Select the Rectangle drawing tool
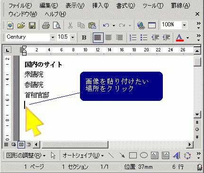This screenshot has width=204, height=173. point(133,156)
